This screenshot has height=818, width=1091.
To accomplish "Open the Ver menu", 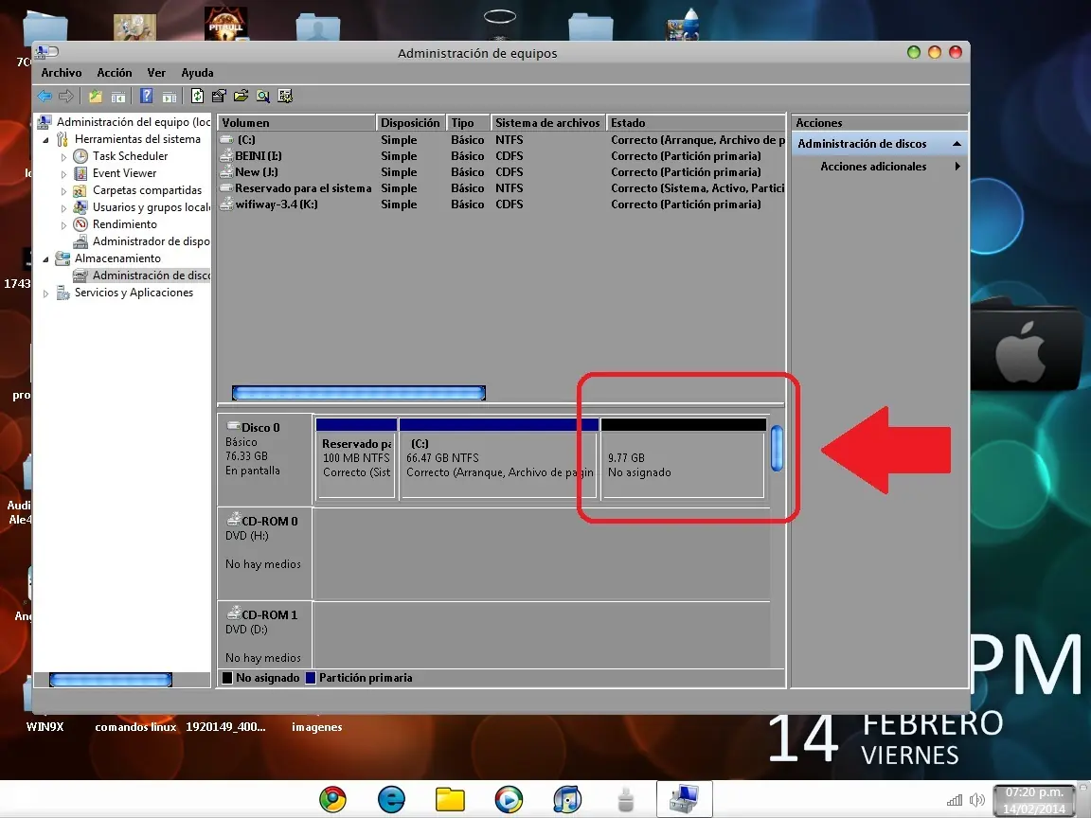I will (x=156, y=72).
